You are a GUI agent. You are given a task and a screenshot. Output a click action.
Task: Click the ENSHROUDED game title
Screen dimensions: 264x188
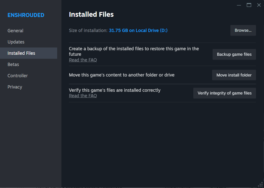(26, 15)
